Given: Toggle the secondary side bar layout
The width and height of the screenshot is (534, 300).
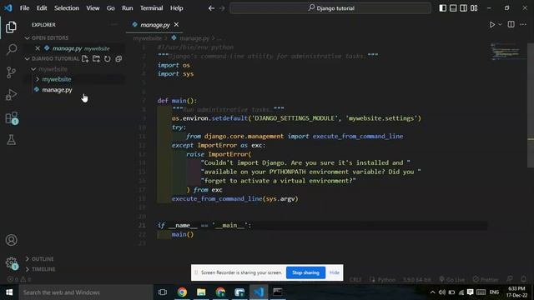Looking at the screenshot, I should (464, 7).
